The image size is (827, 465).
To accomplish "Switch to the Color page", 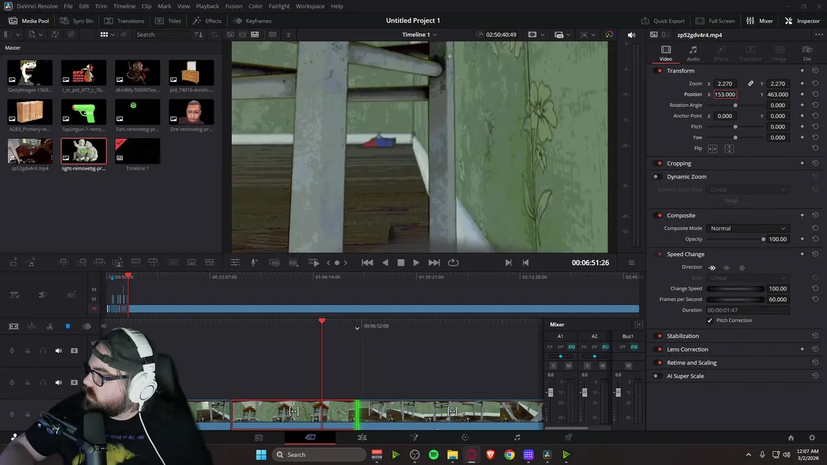I will click(465, 437).
